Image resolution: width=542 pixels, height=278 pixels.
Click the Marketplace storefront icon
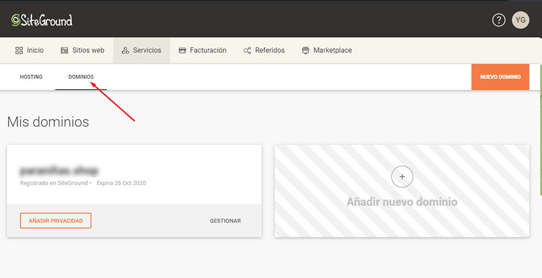pos(305,51)
